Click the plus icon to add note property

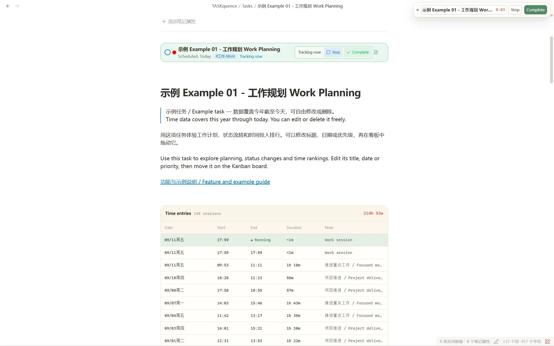point(164,22)
